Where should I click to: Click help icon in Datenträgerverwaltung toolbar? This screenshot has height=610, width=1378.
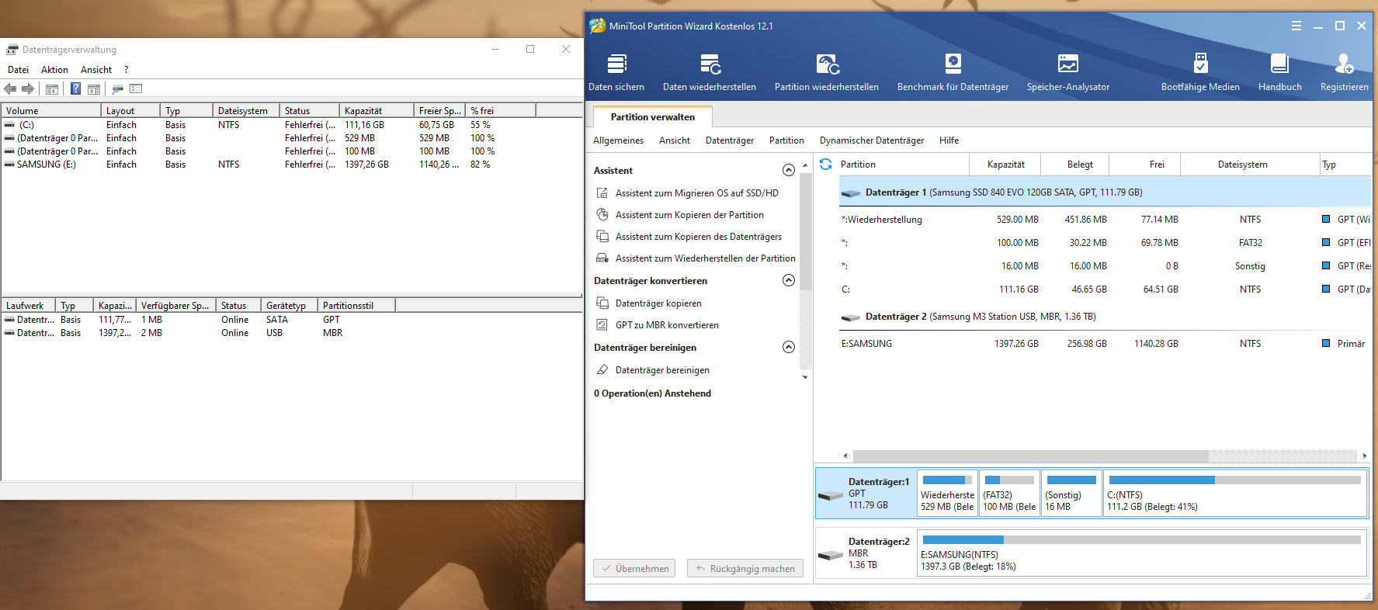pyautogui.click(x=75, y=88)
